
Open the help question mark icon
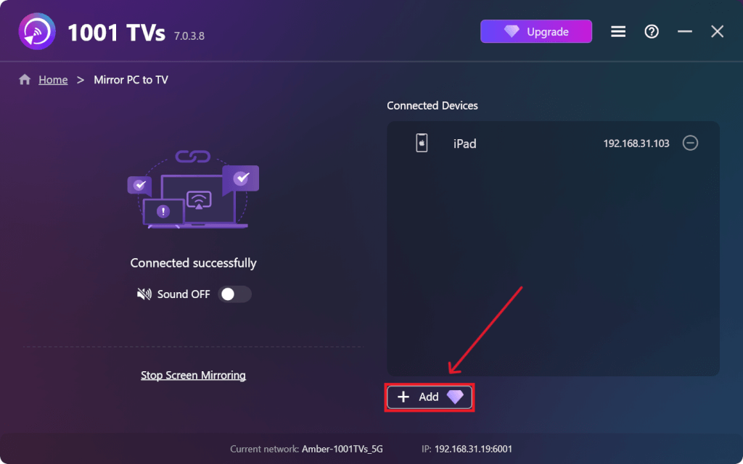[x=652, y=32]
